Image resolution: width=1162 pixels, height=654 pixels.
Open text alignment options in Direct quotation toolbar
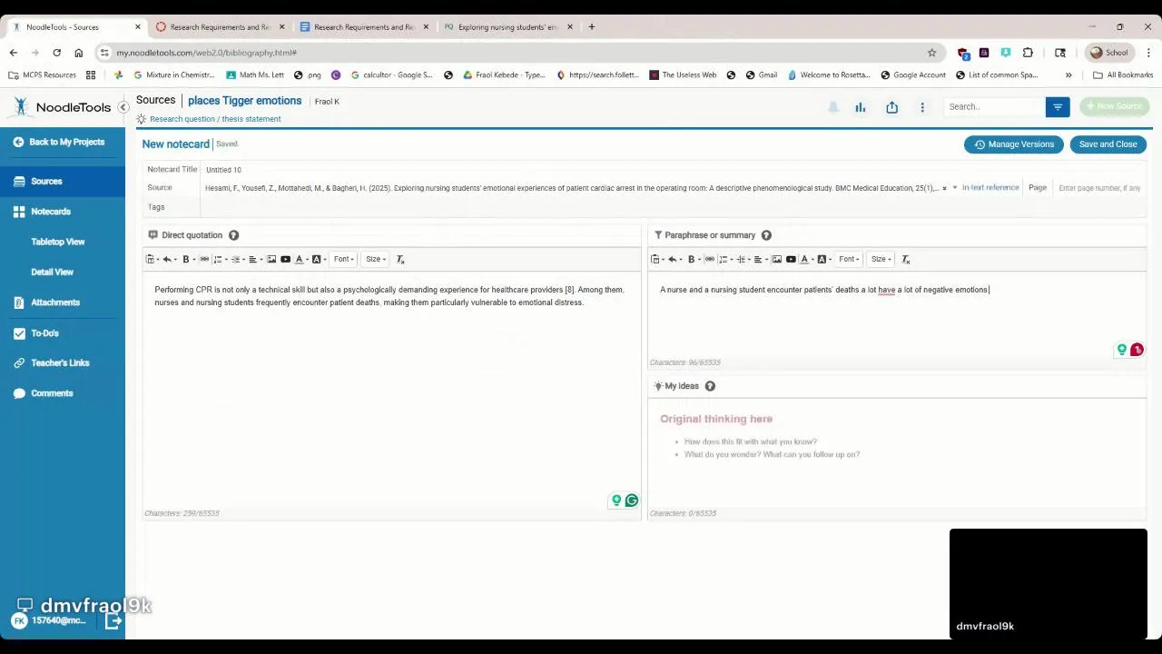(x=254, y=259)
